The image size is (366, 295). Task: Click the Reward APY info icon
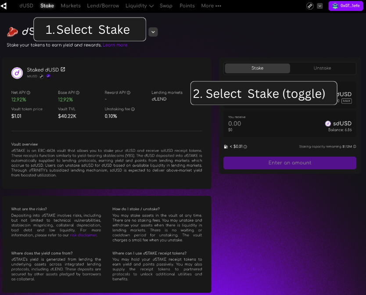[129, 93]
